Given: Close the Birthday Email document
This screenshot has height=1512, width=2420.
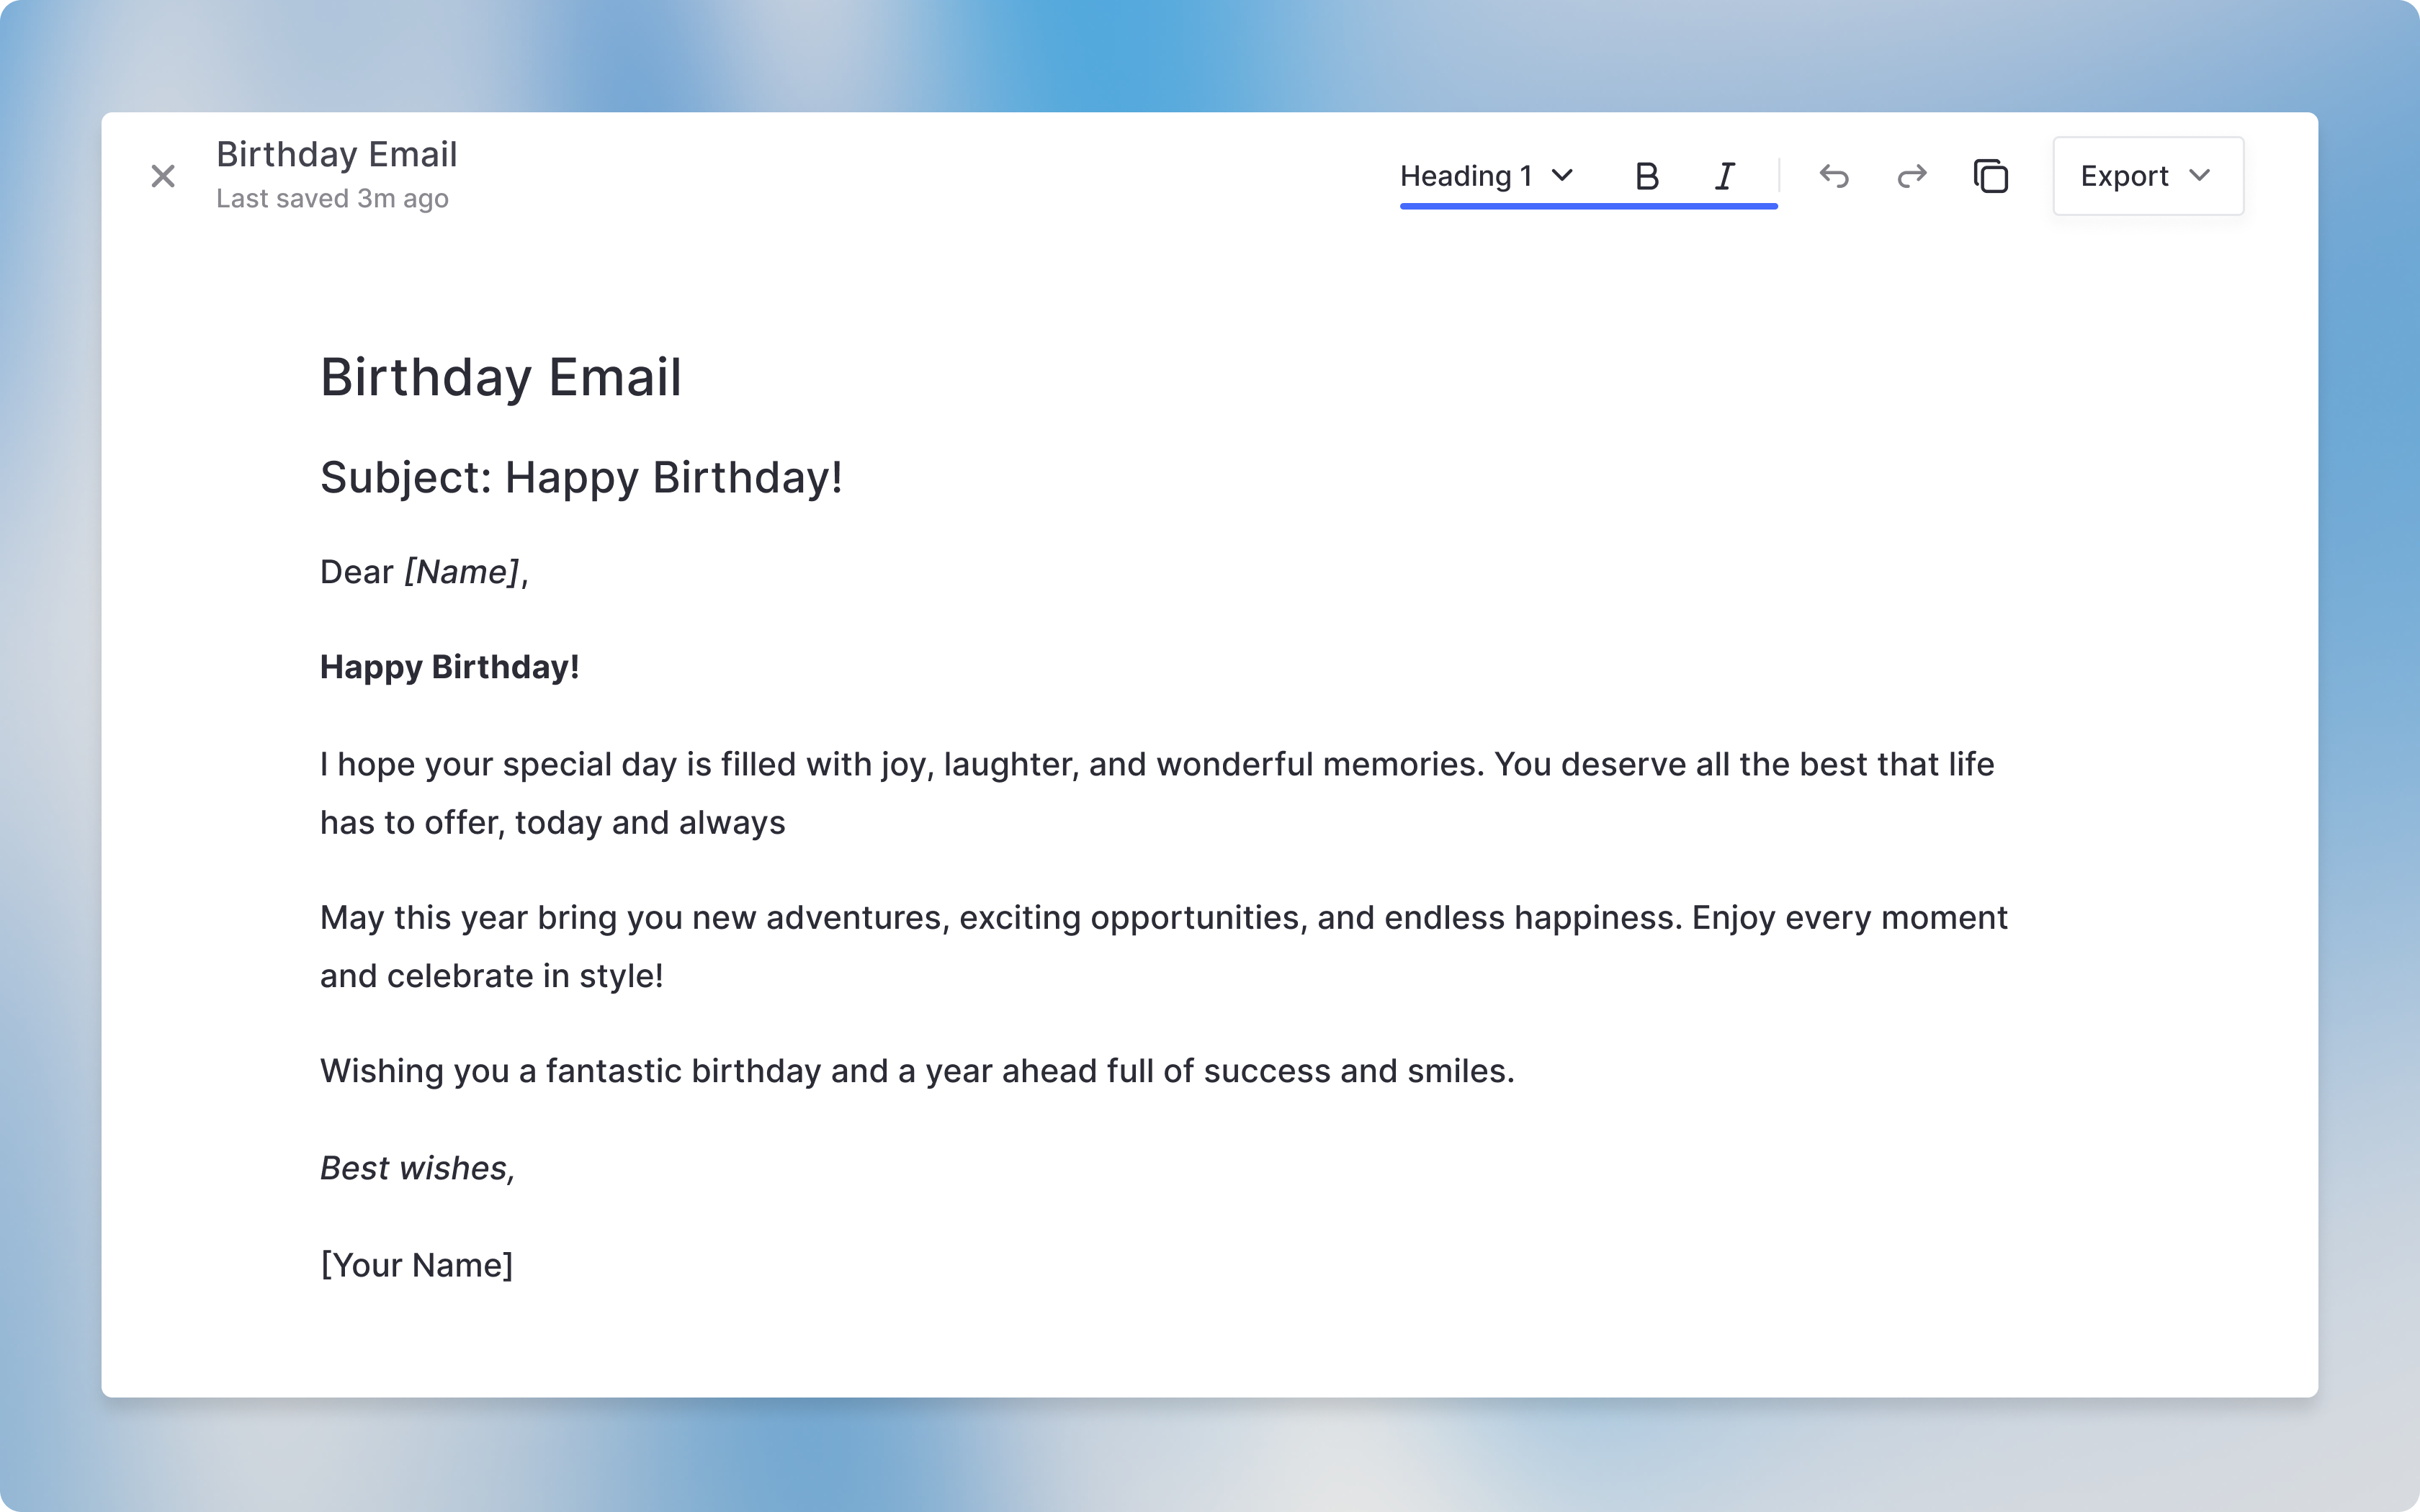Looking at the screenshot, I should (163, 177).
